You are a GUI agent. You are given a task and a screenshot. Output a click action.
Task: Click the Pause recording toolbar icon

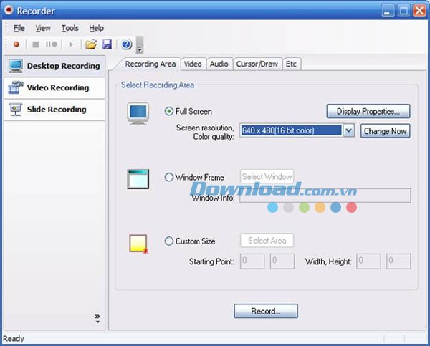tap(52, 44)
